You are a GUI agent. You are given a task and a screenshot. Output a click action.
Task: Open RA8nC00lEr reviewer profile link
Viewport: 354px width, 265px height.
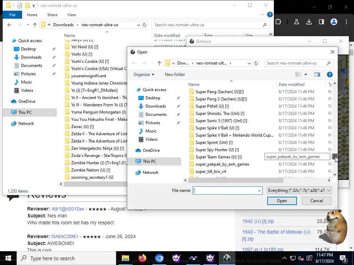tap(65, 236)
